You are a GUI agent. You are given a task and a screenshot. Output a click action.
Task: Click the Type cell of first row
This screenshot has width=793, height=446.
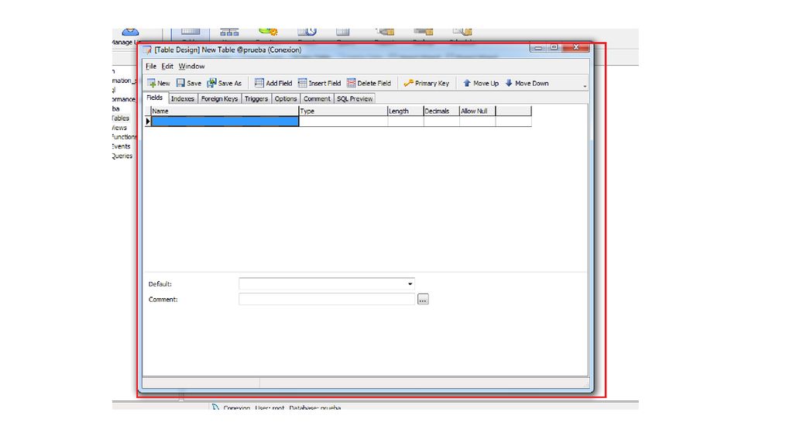point(343,122)
